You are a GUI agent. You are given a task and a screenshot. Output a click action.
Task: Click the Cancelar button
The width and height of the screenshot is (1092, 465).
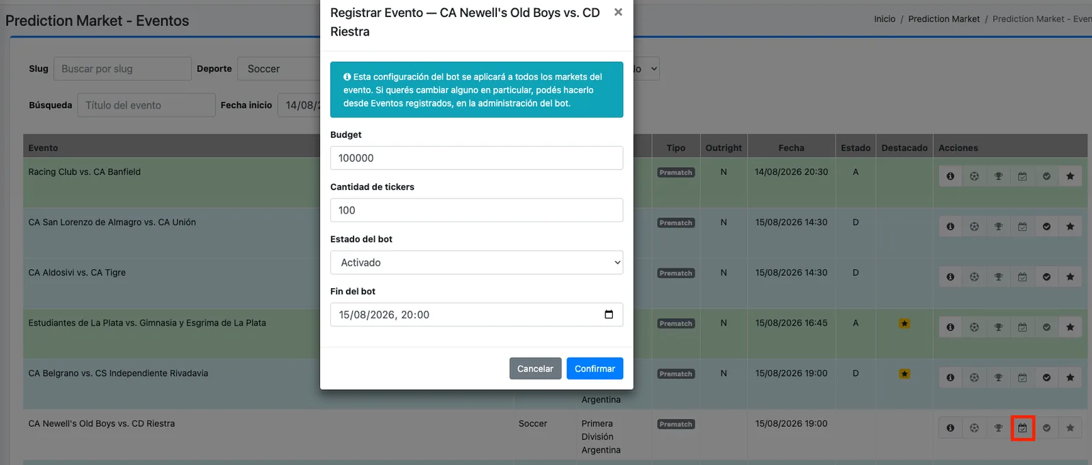pyautogui.click(x=535, y=369)
